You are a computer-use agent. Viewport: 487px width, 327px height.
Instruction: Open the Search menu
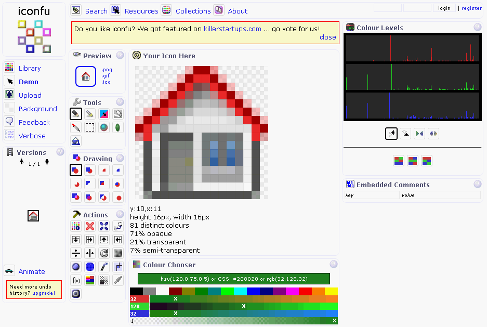(96, 10)
